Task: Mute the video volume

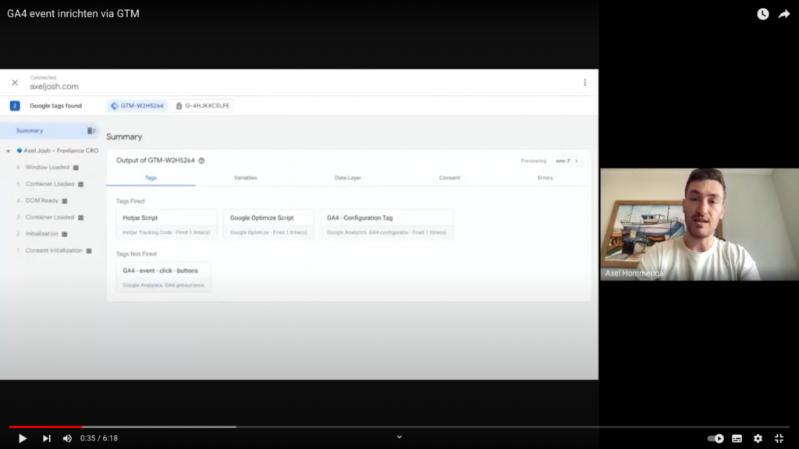Action: (x=67, y=438)
